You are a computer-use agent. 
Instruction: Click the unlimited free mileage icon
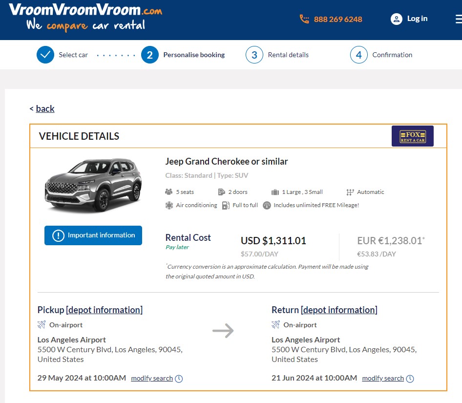coord(267,206)
